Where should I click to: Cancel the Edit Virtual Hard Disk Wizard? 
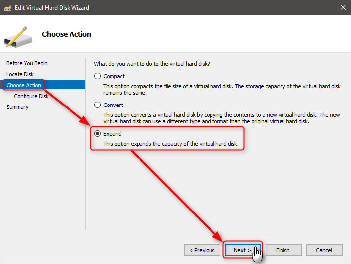pos(324,250)
